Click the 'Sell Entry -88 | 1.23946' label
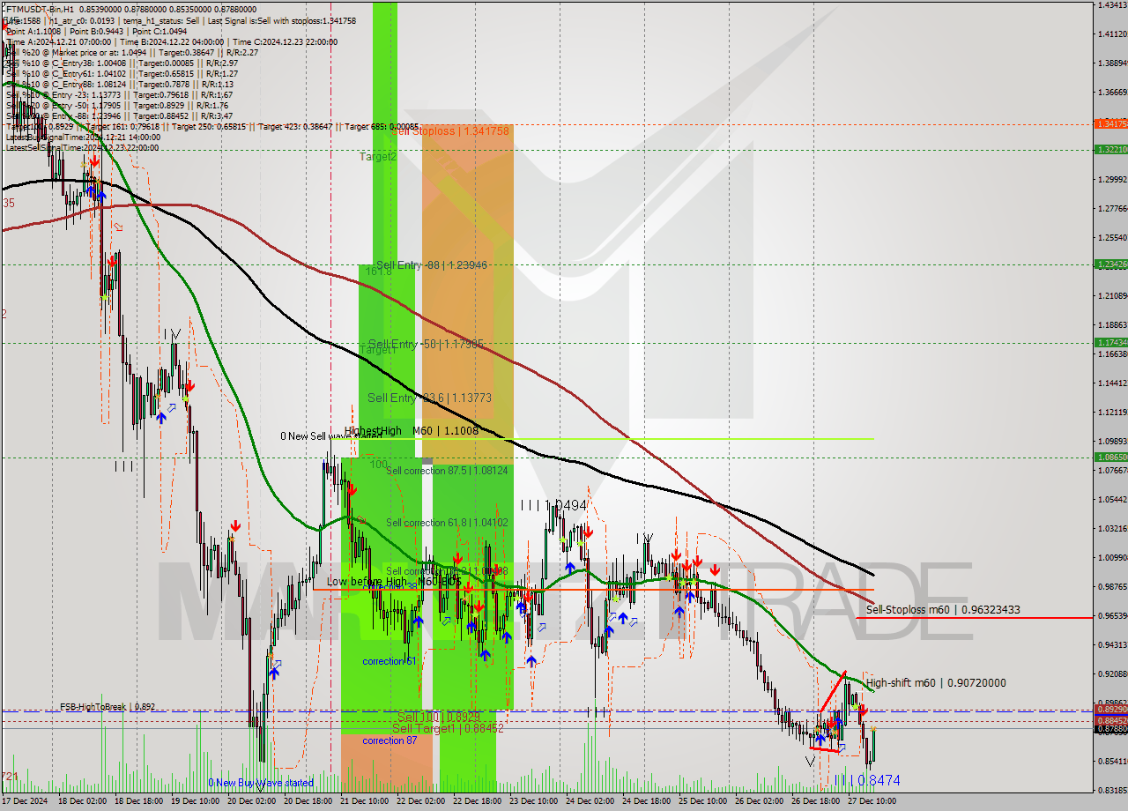Image resolution: width=1128 pixels, height=811 pixels. click(432, 264)
